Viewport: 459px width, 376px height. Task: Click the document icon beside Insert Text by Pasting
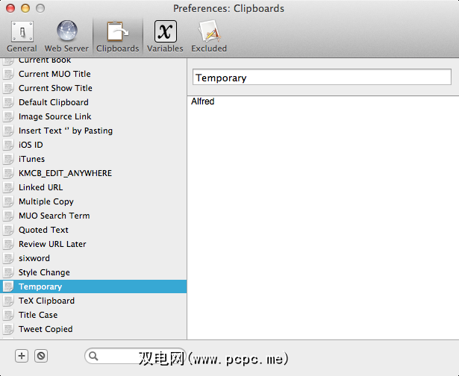(x=8, y=131)
